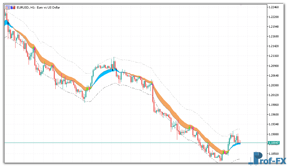Click the 1.19600 price axis label

click(274, 114)
